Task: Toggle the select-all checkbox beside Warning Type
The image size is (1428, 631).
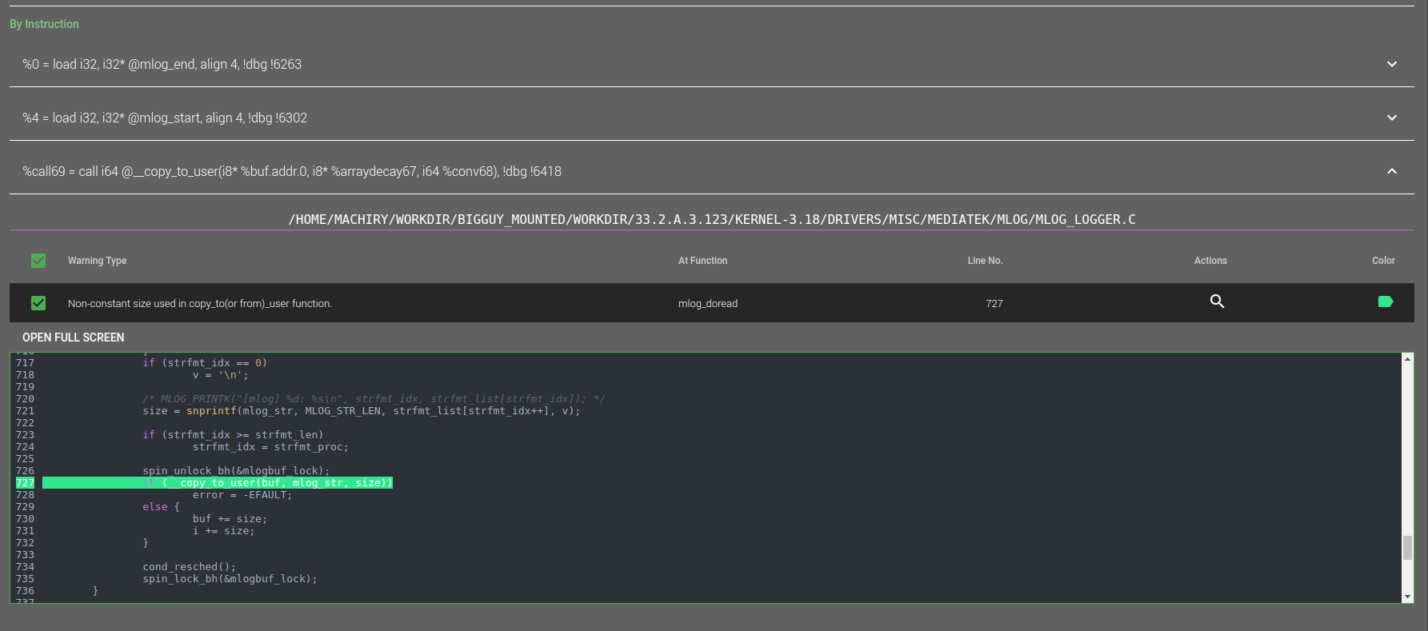Action: click(x=38, y=261)
